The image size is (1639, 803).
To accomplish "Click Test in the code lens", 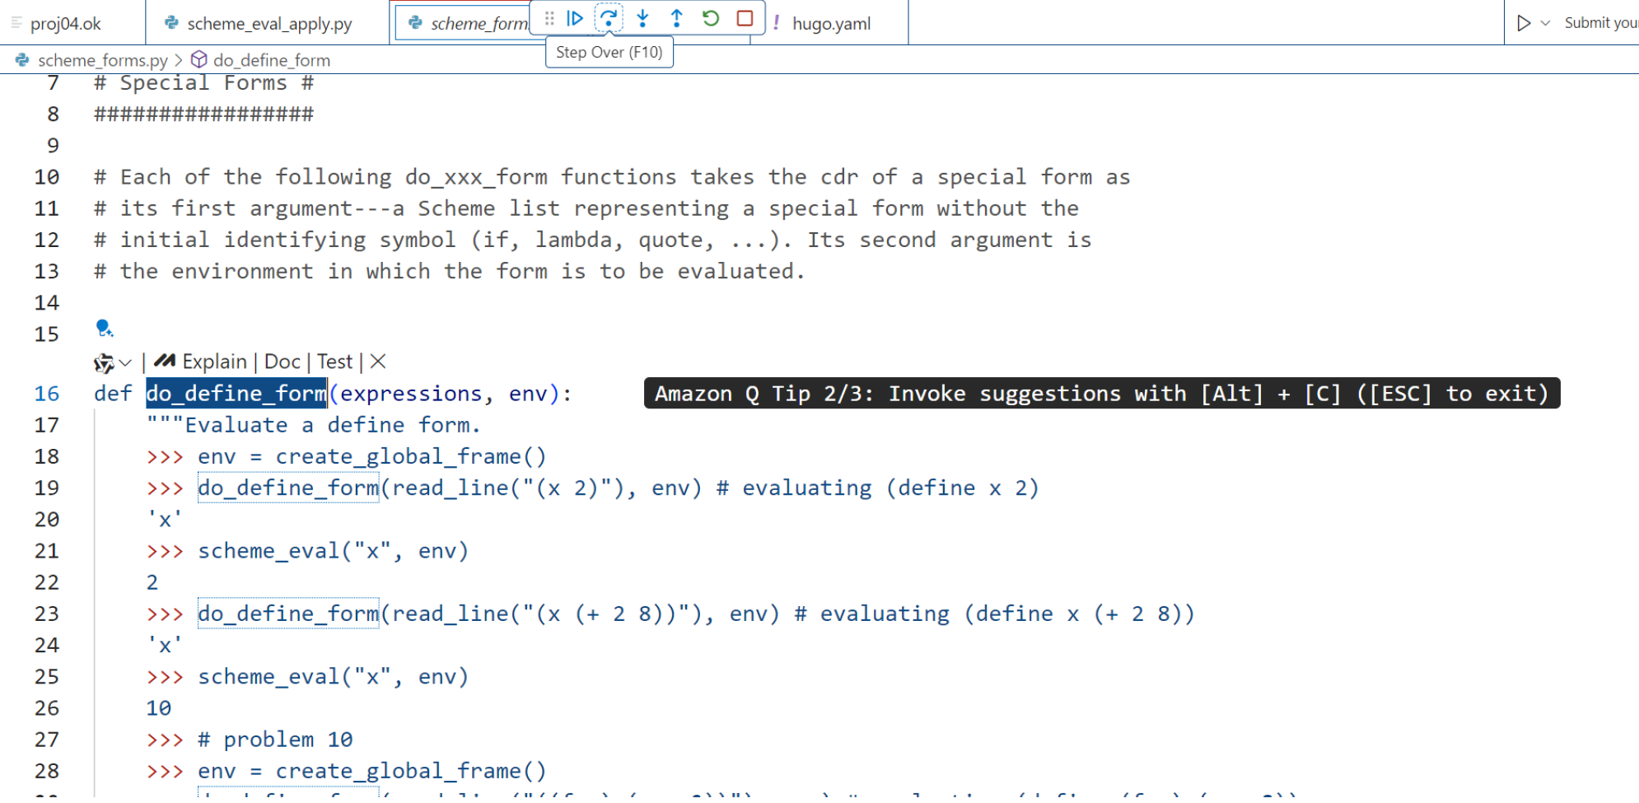I will click(x=334, y=362).
